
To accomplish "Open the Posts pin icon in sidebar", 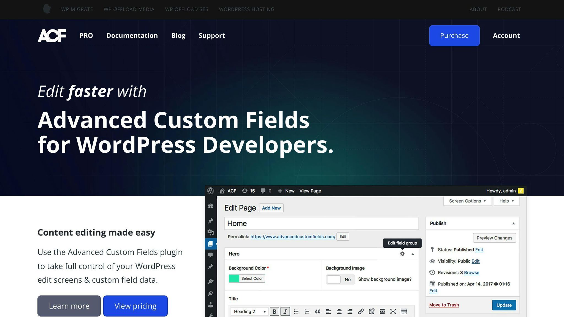I will click(x=211, y=221).
